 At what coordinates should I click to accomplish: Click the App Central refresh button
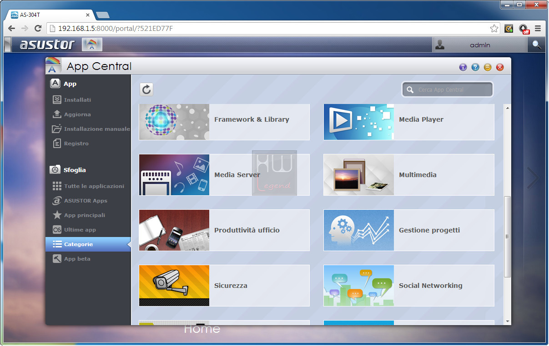(x=146, y=89)
